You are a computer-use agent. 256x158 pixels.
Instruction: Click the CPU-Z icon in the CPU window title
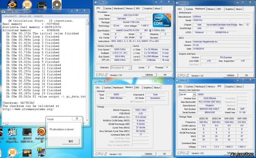96,2
